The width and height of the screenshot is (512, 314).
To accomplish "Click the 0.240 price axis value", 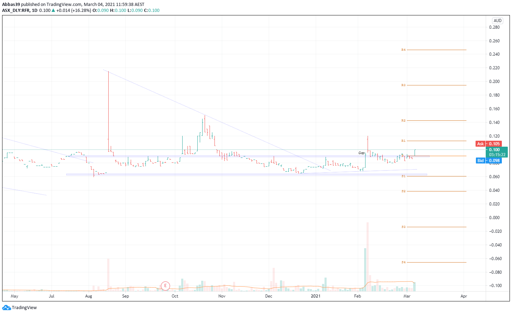I will 494,54.
